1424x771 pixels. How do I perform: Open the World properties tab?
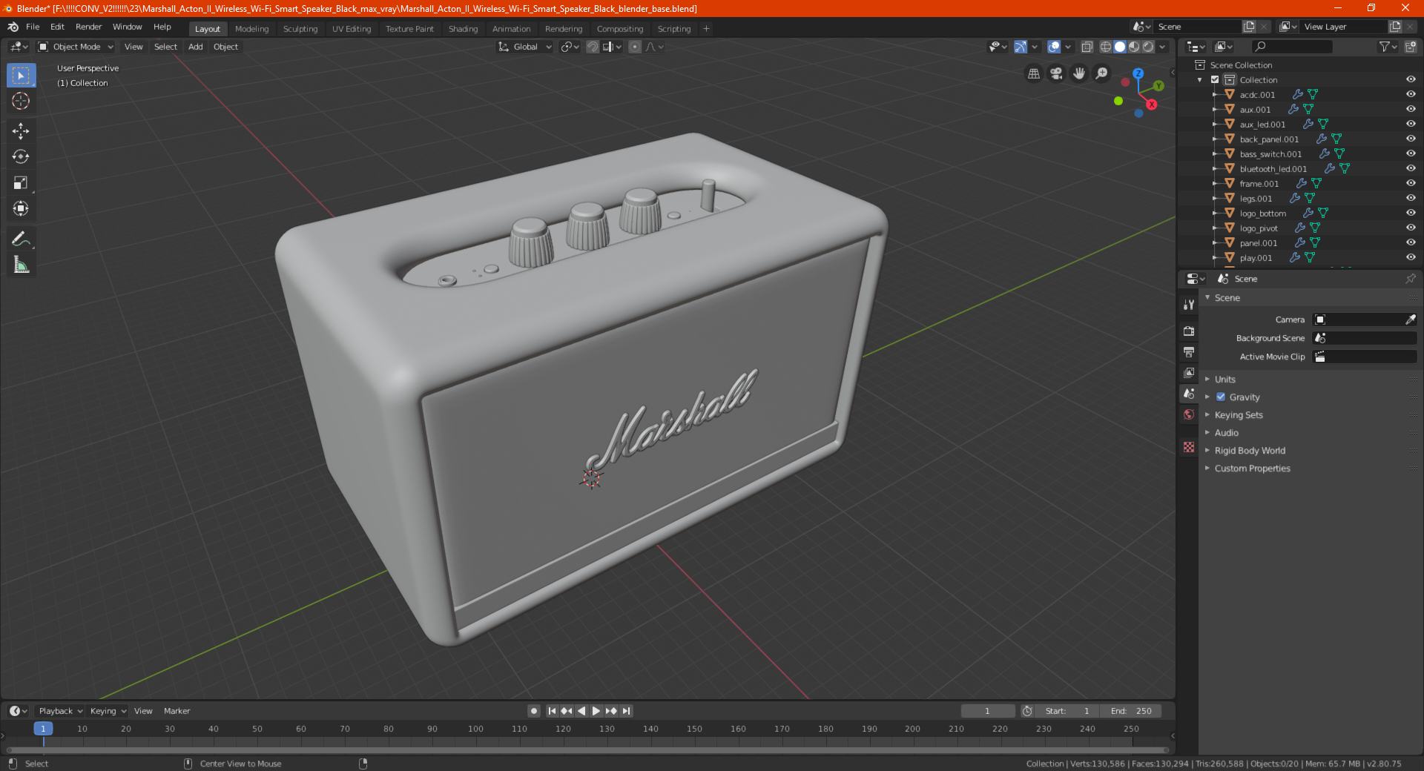coord(1189,414)
